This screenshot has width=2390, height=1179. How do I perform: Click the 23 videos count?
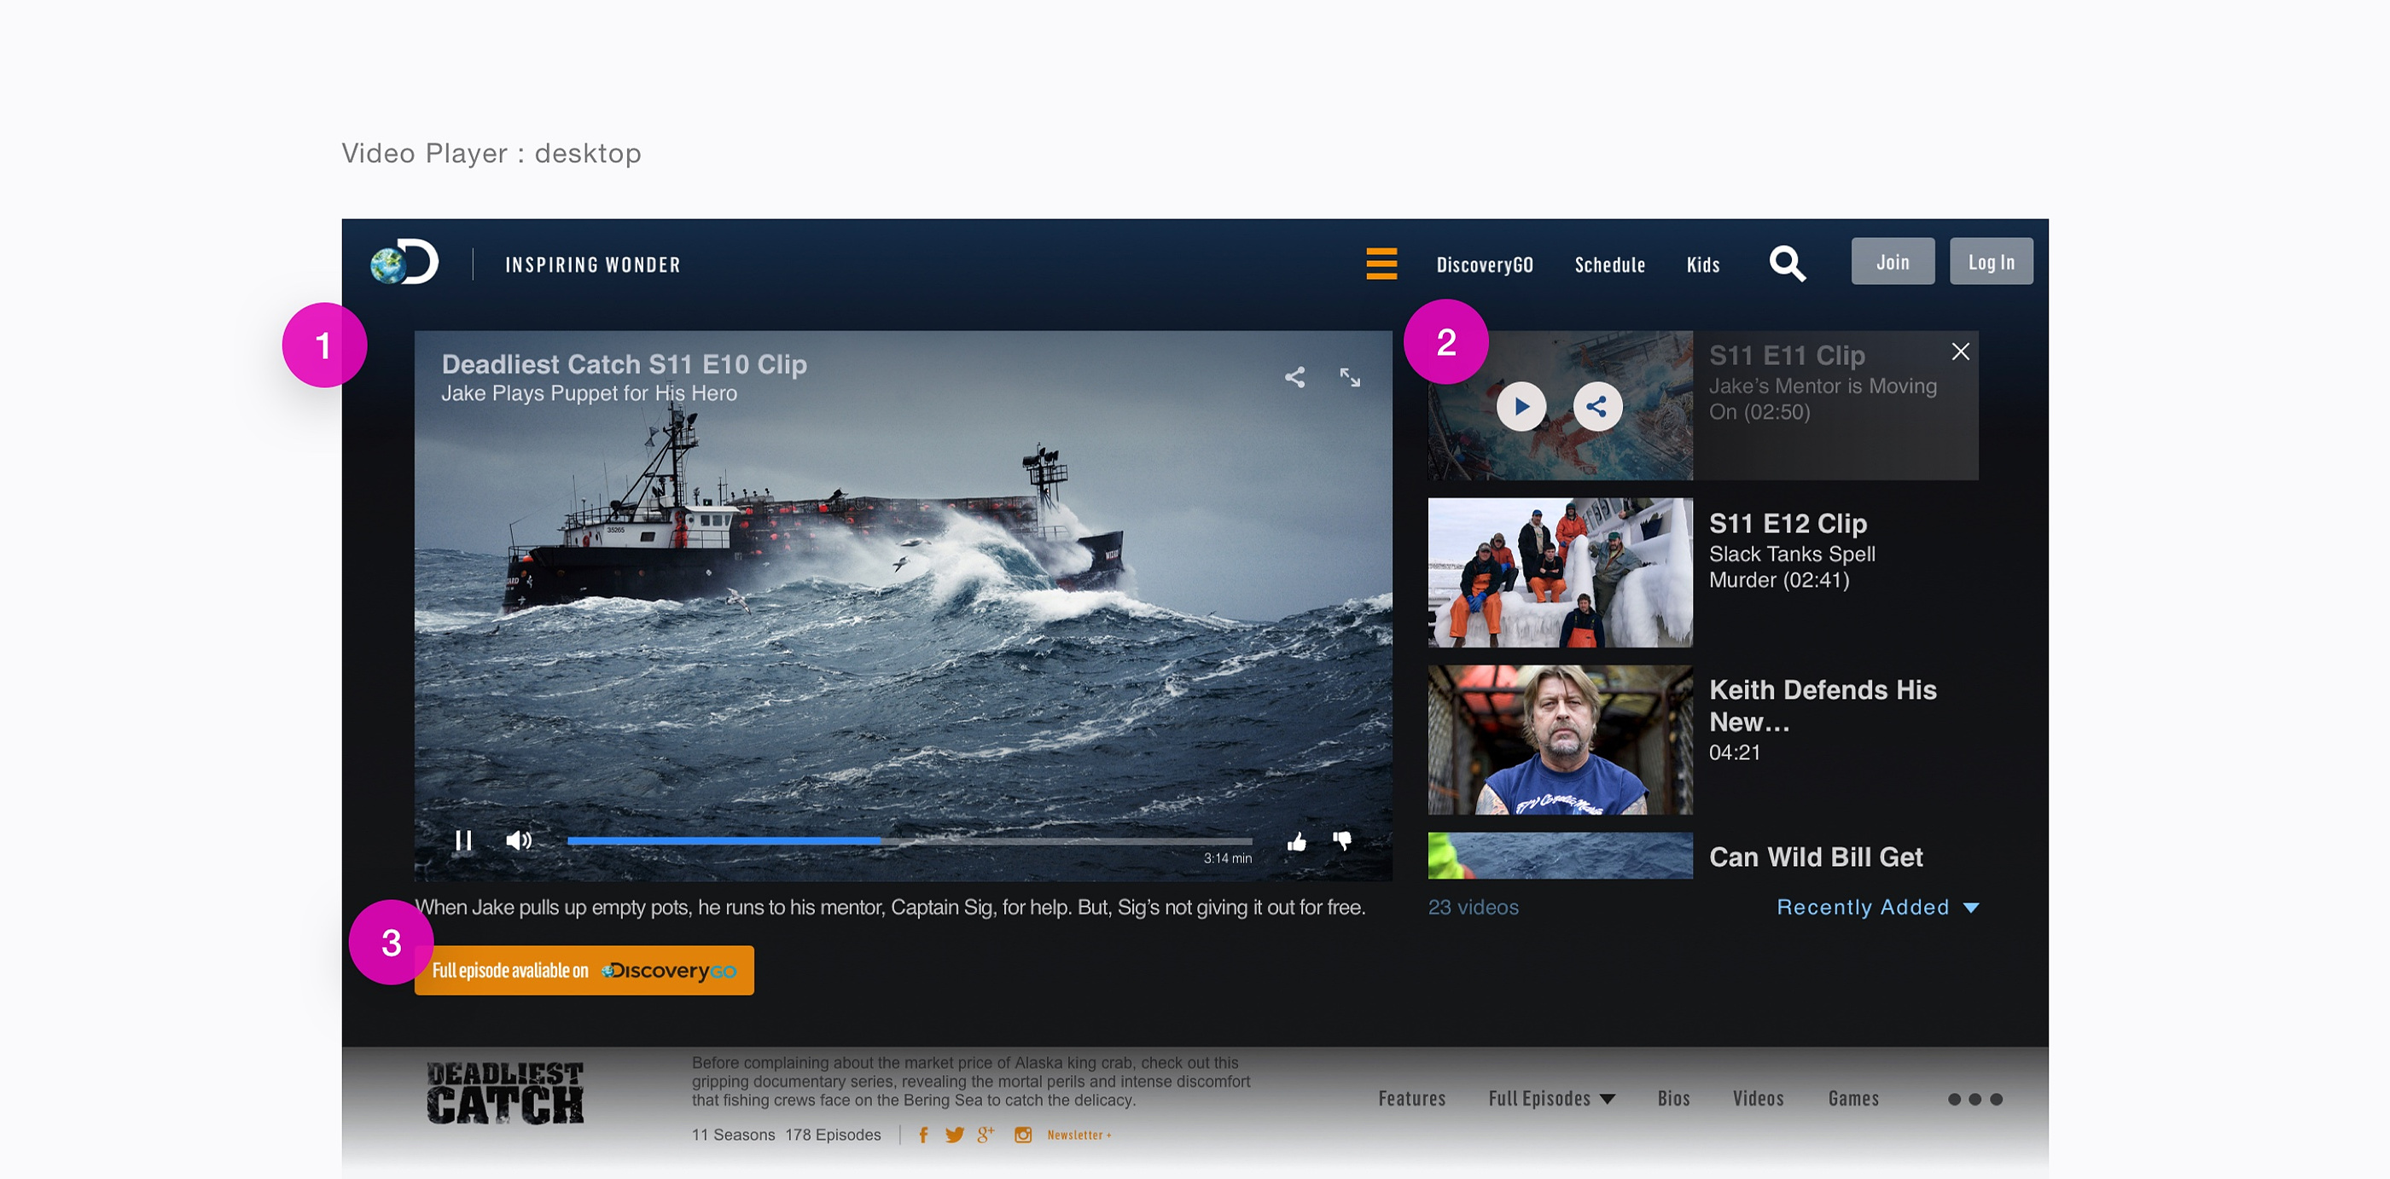(x=1473, y=907)
